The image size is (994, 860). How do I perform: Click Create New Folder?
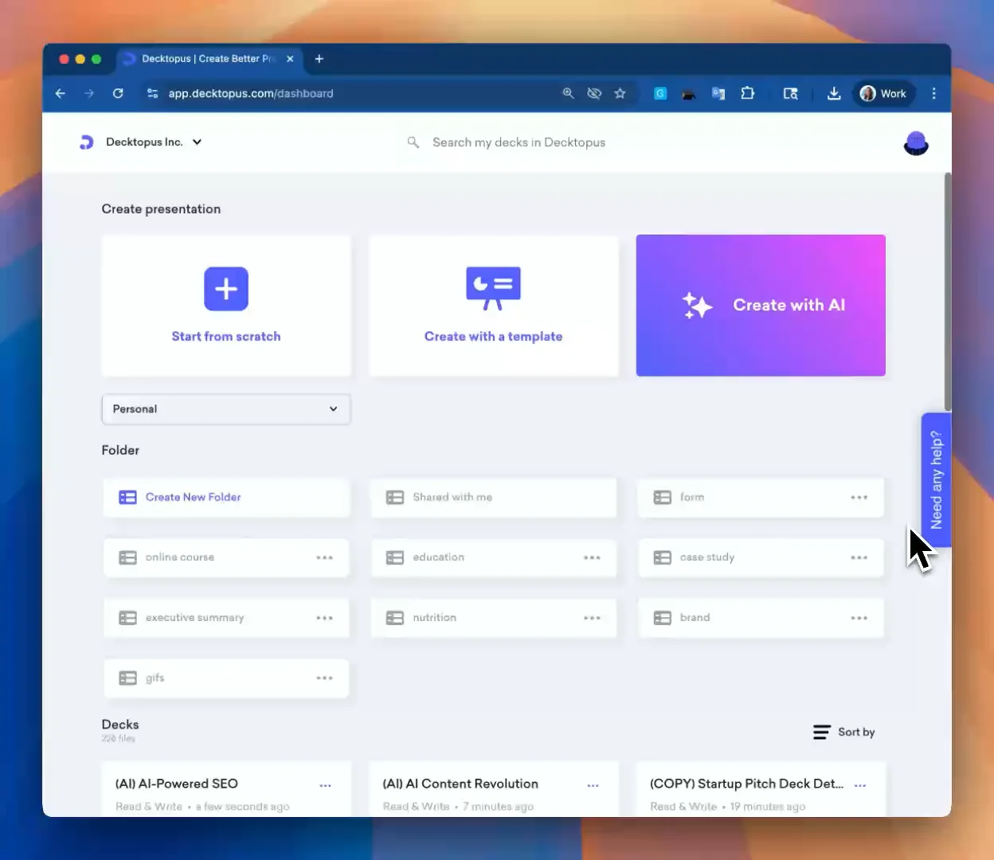193,497
